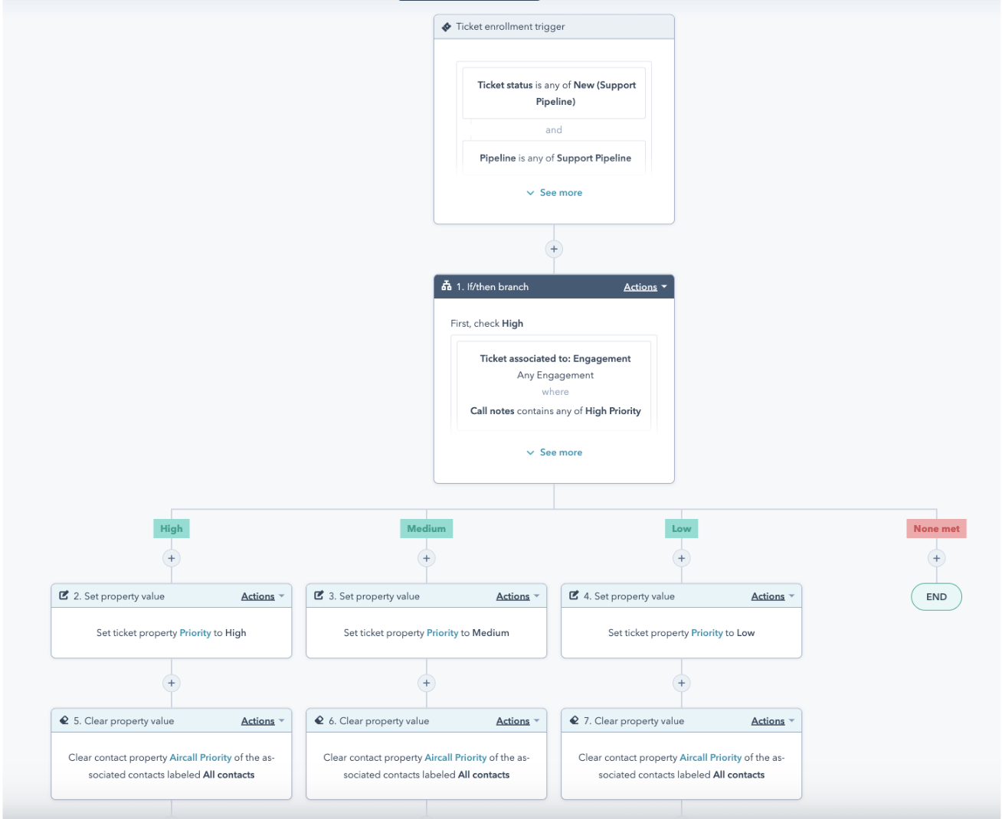The image size is (1002, 819).
Task: Add action under the High branch label
Action: coord(172,558)
